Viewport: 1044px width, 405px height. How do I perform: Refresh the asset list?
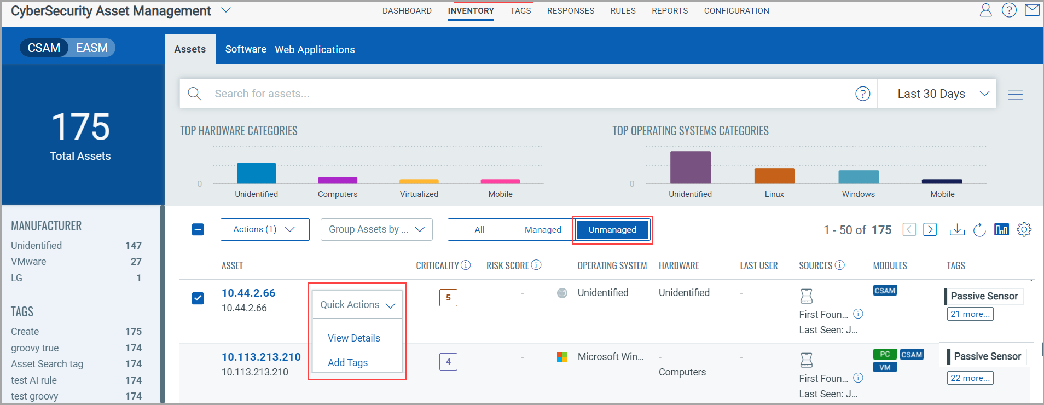tap(979, 230)
